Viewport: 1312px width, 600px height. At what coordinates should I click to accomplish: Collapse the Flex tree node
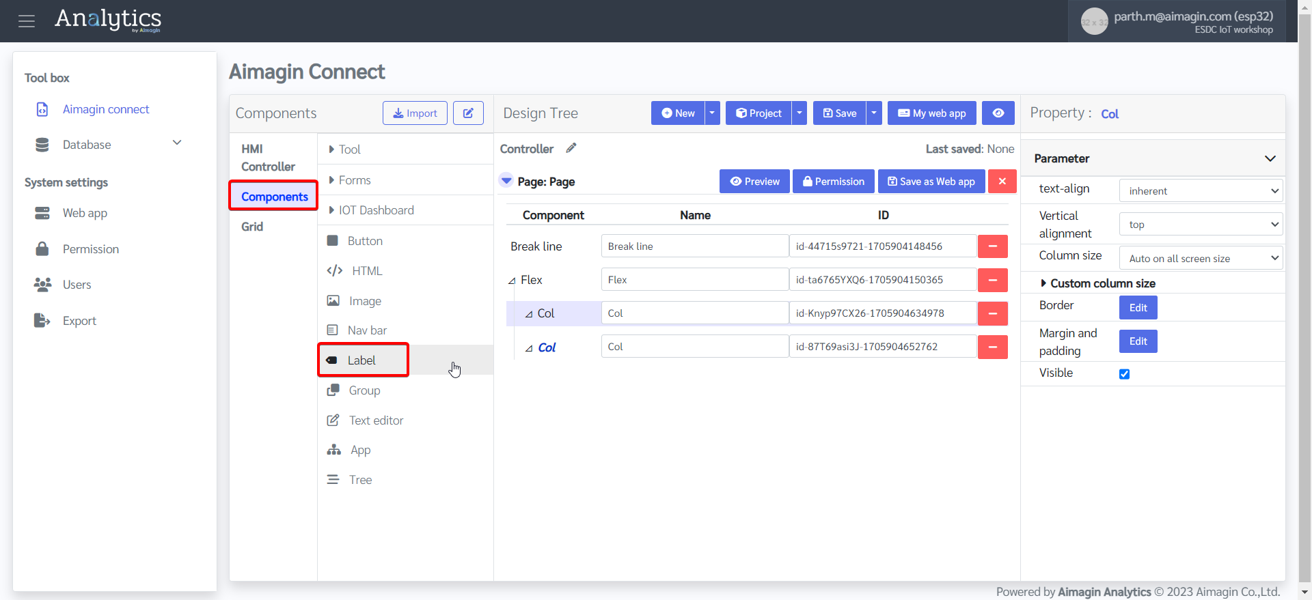pos(512,281)
